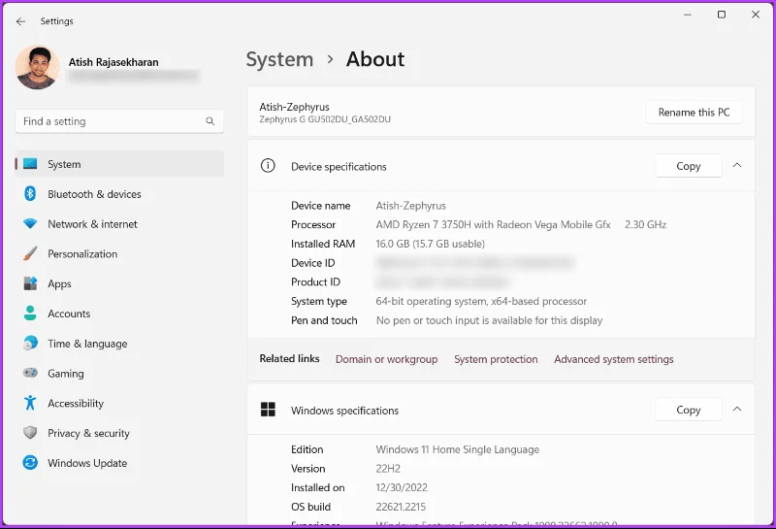
Task: Click the Windows Update sync icon
Action: [x=30, y=463]
